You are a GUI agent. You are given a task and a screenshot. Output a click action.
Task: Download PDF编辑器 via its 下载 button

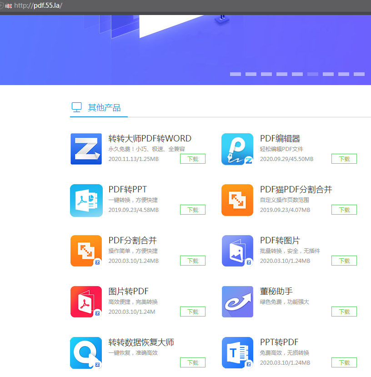pos(344,159)
